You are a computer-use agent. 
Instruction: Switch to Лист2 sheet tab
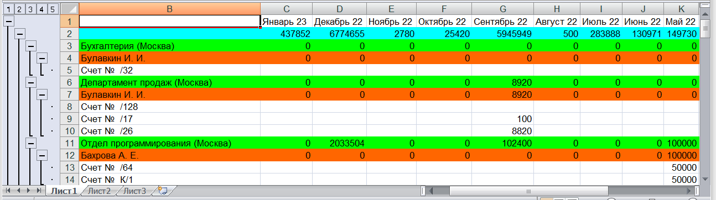coord(100,191)
